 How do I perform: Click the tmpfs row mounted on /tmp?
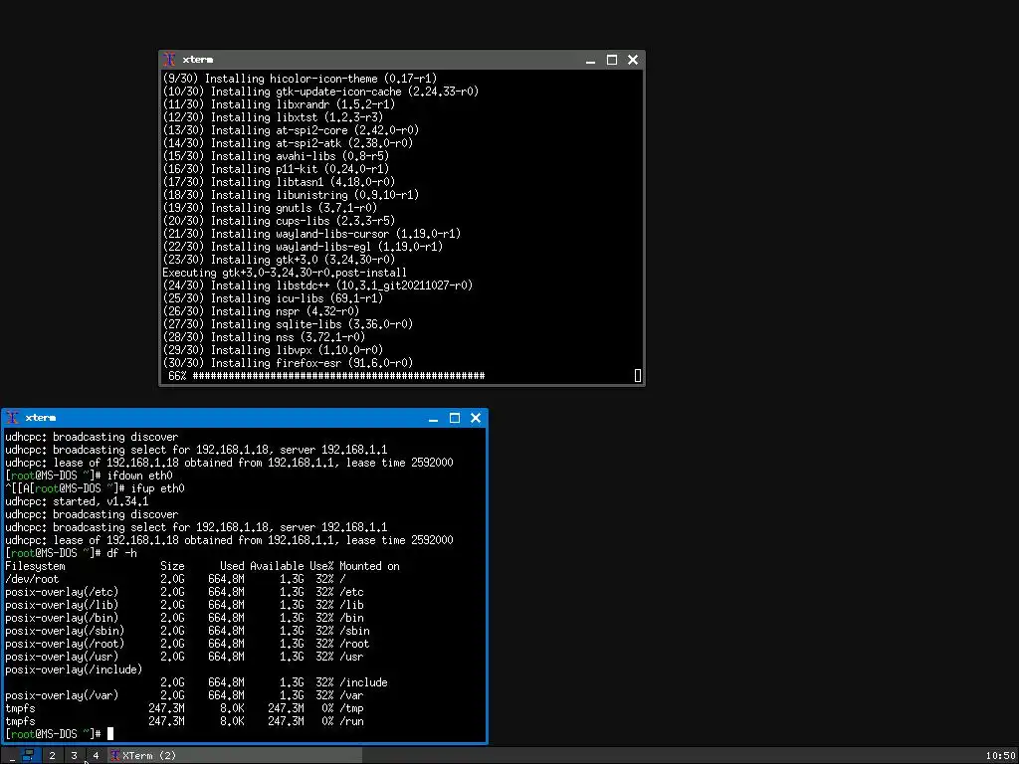click(x=184, y=708)
